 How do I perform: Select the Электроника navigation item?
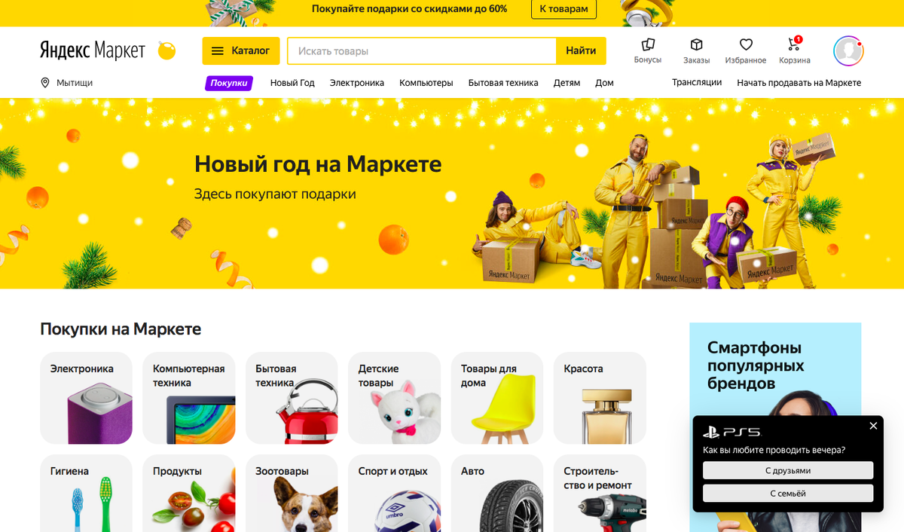(x=357, y=83)
